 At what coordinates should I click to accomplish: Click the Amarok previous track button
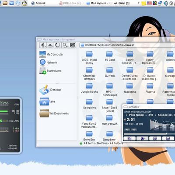pyautogui.click(x=129, y=138)
